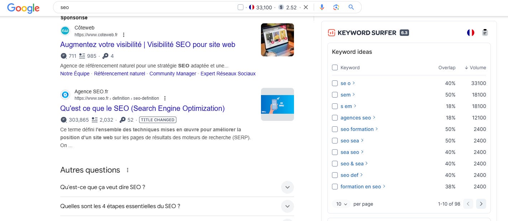Click the Google logo
Screen dimensions: 508x221
coord(23,8)
